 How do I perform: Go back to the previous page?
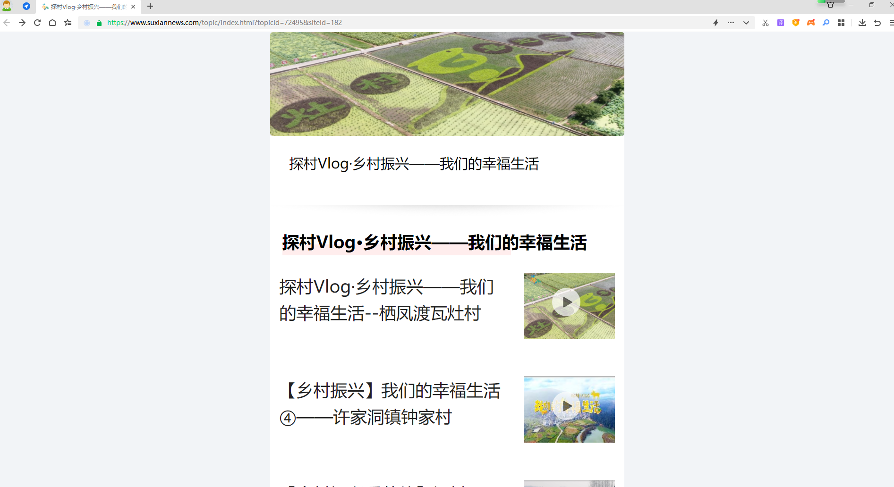pos(7,23)
